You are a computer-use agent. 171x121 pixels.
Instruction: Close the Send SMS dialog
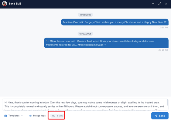click(x=166, y=4)
